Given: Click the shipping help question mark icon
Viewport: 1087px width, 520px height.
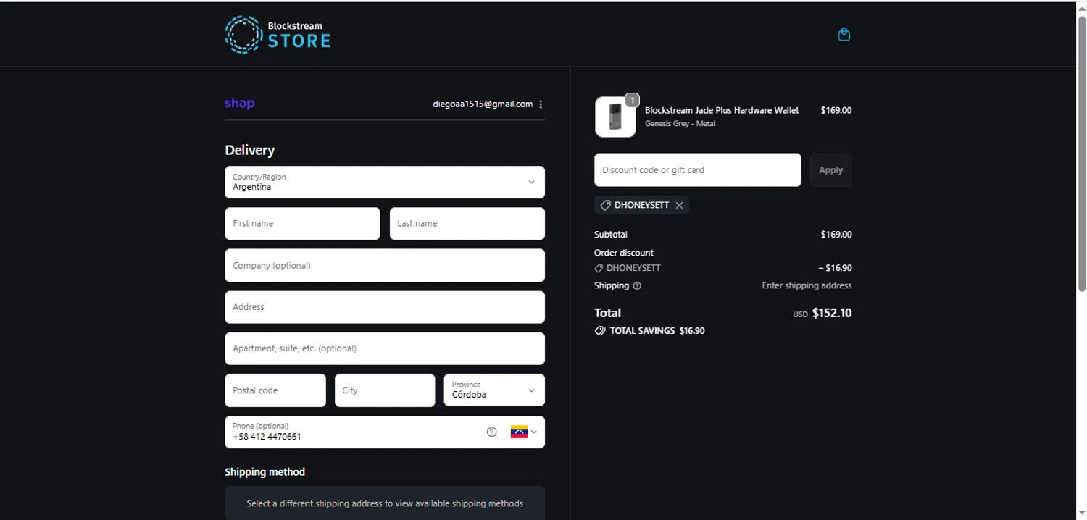Looking at the screenshot, I should (x=637, y=286).
